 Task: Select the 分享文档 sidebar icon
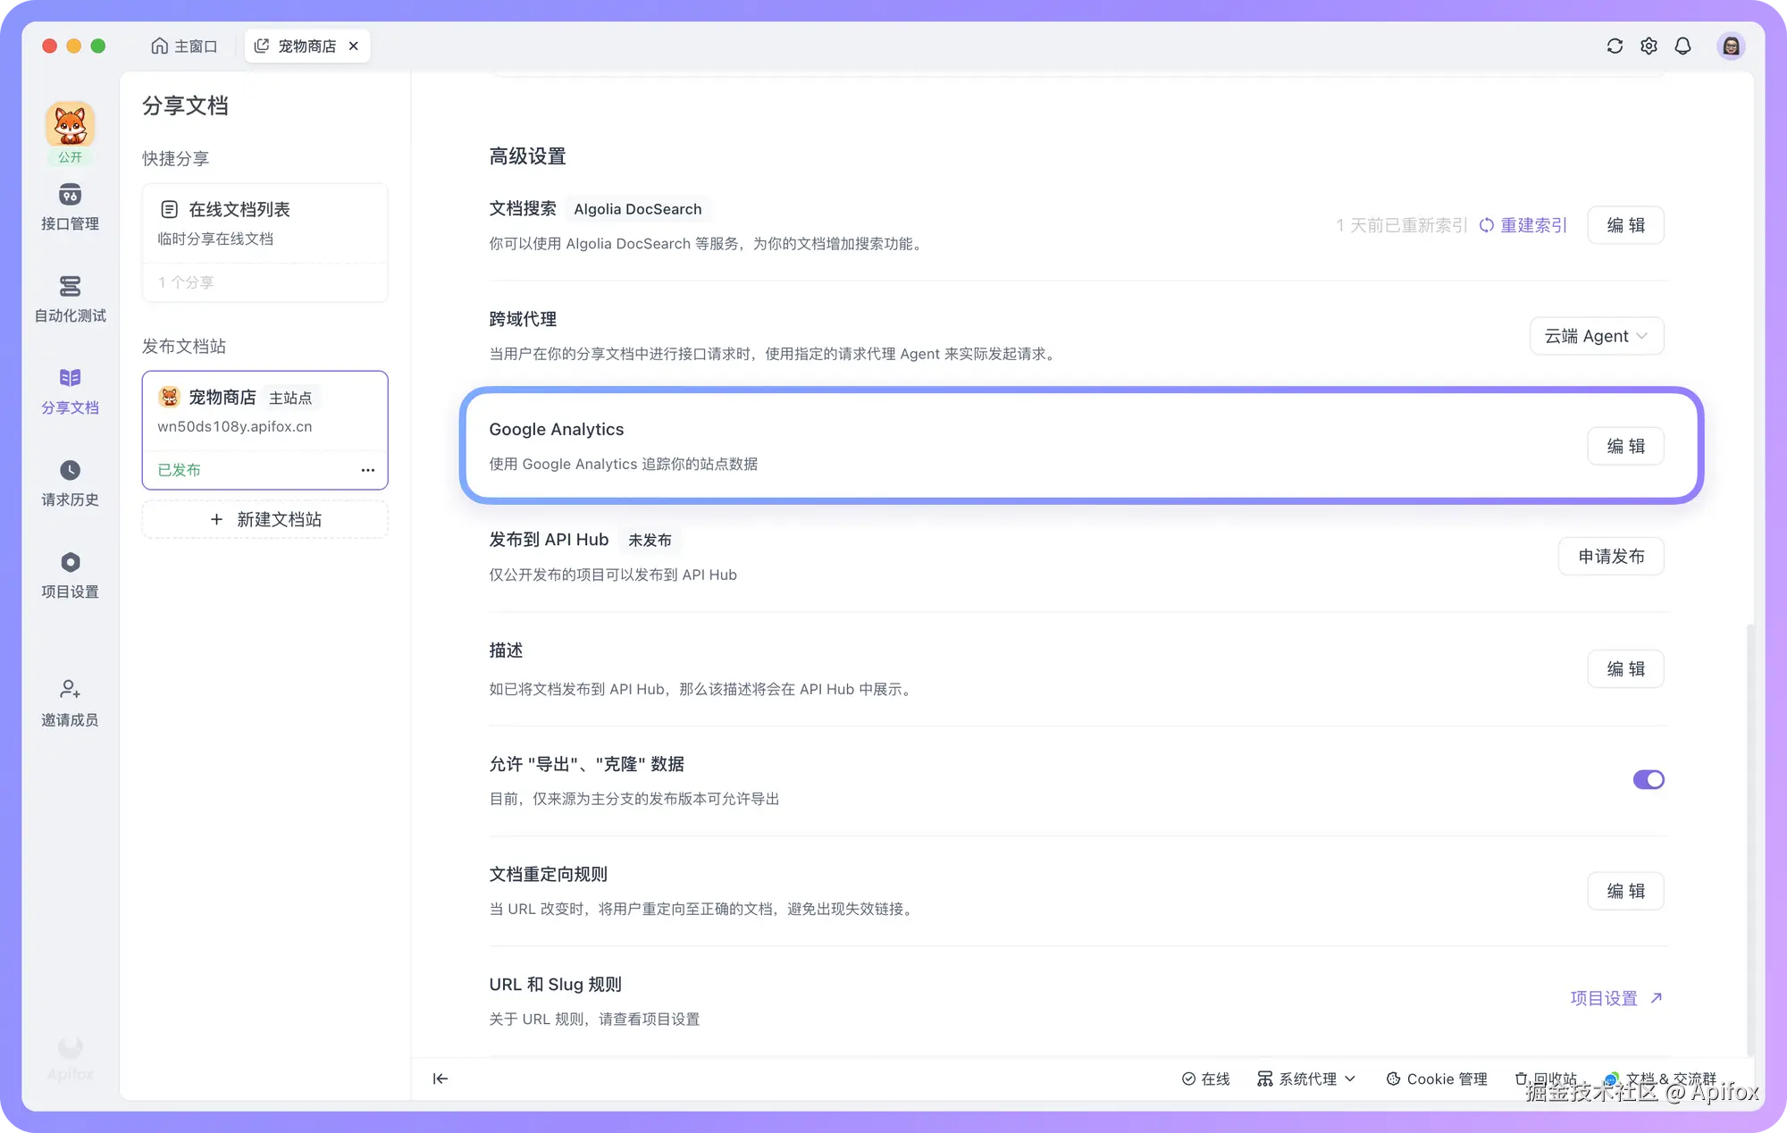tap(70, 391)
